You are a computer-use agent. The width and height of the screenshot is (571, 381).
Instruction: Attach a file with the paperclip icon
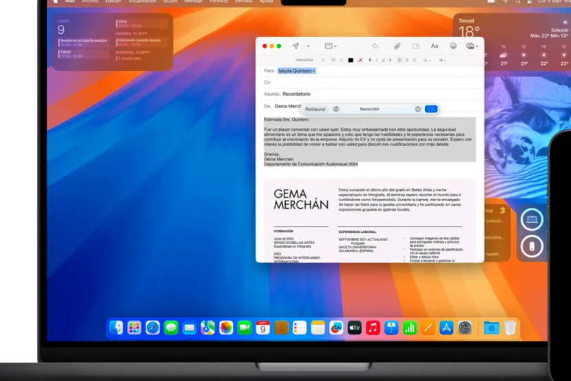tap(397, 46)
